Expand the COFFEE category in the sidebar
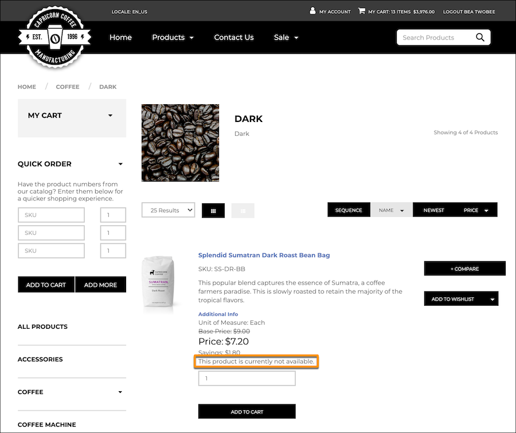The width and height of the screenshot is (516, 433). click(x=120, y=392)
